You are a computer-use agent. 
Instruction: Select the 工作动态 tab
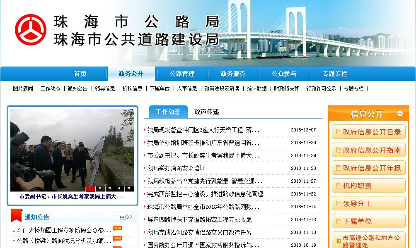coord(168,112)
